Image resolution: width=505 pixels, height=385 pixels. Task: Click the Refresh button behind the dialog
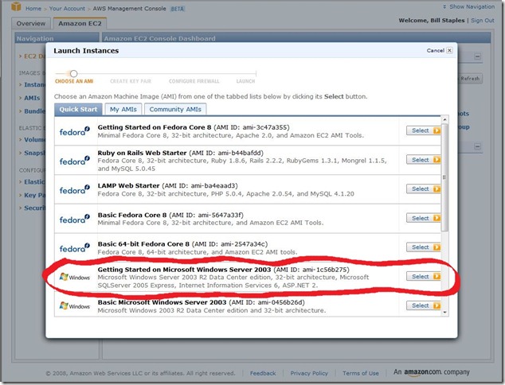tap(470, 79)
